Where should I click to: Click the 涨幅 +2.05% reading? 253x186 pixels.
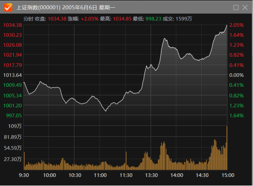(x=90, y=19)
